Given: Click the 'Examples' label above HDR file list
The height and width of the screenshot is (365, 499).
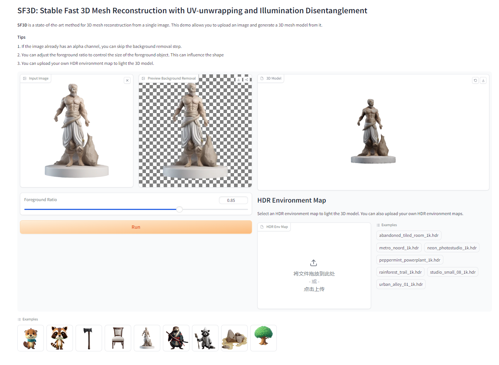Looking at the screenshot, I should (x=389, y=225).
